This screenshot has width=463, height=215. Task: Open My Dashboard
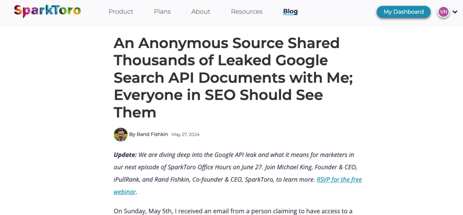403,12
